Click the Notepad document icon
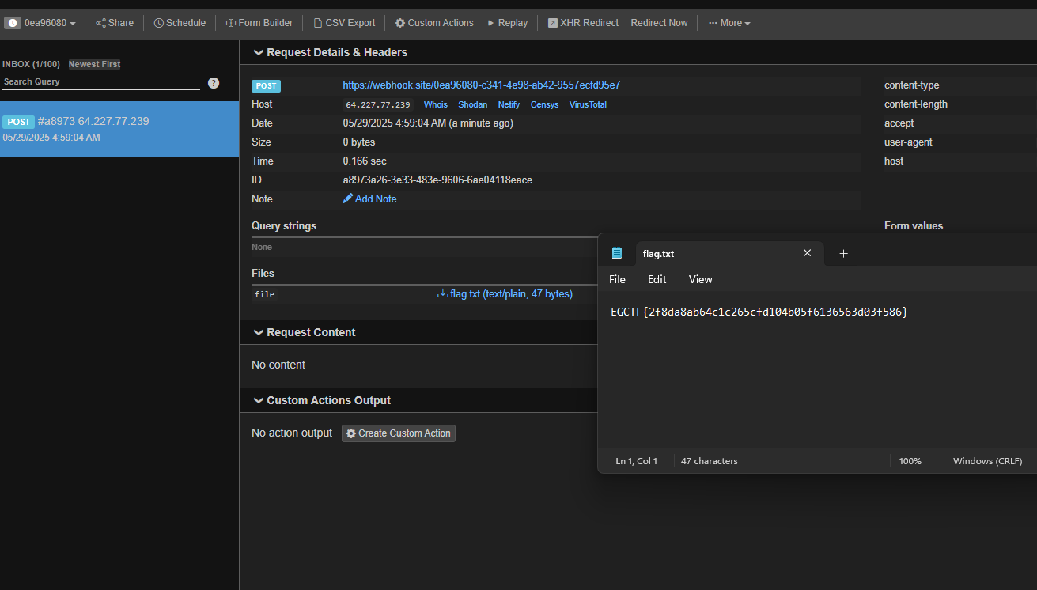The width and height of the screenshot is (1037, 590). (x=617, y=253)
